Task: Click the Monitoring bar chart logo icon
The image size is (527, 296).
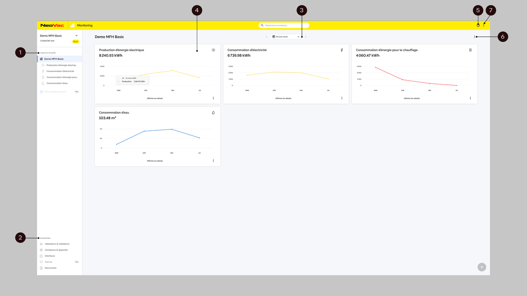Action: [x=72, y=25]
